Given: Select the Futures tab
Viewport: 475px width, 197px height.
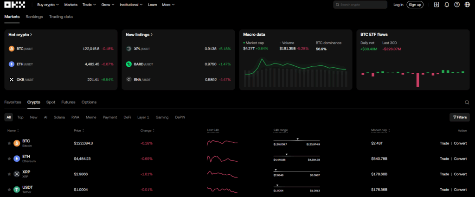Looking at the screenshot, I should point(68,102).
